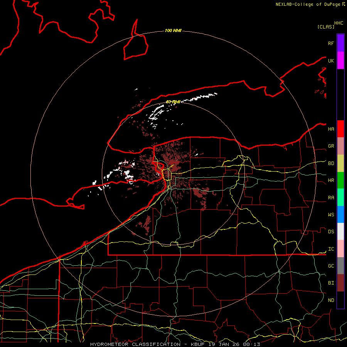Click the BI brown legend swatch
Image resolution: width=347 pixels, height=347 pixels.
tap(340, 283)
